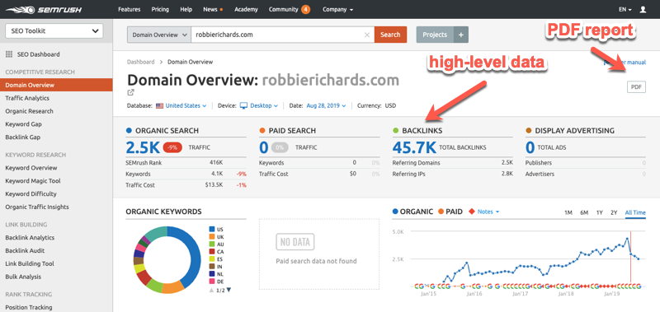Go to next legend page arrow
The height and width of the screenshot is (312, 660).
pyautogui.click(x=229, y=290)
